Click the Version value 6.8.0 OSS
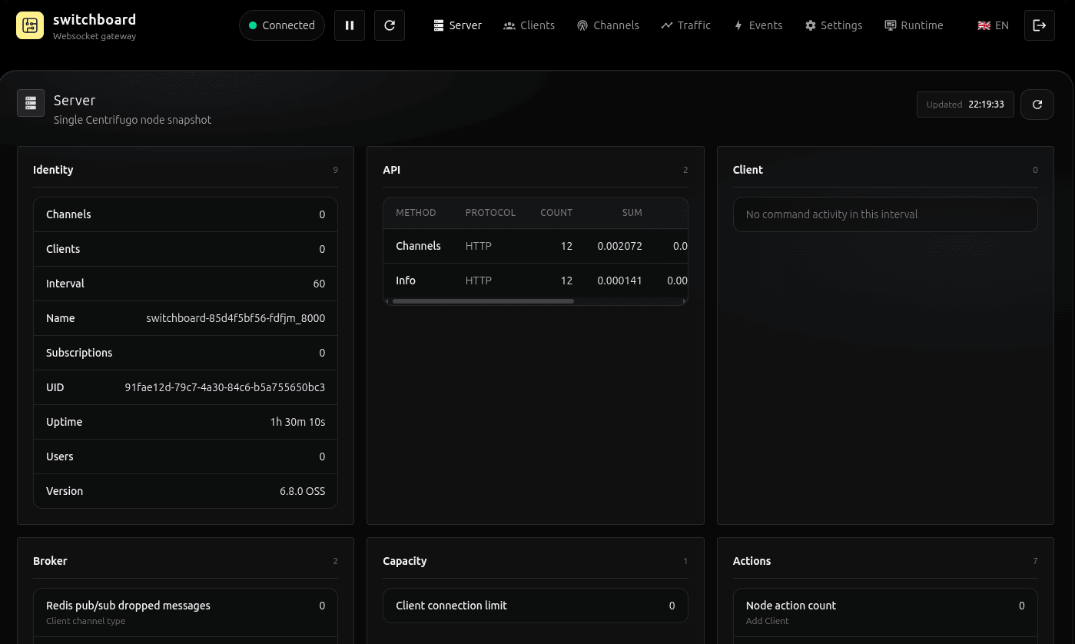Image resolution: width=1075 pixels, height=644 pixels. coord(303,491)
